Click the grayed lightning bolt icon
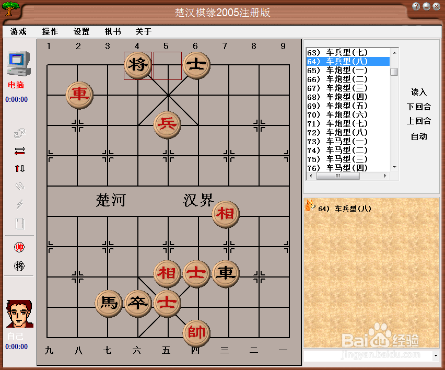445x370 pixels. coord(19,204)
